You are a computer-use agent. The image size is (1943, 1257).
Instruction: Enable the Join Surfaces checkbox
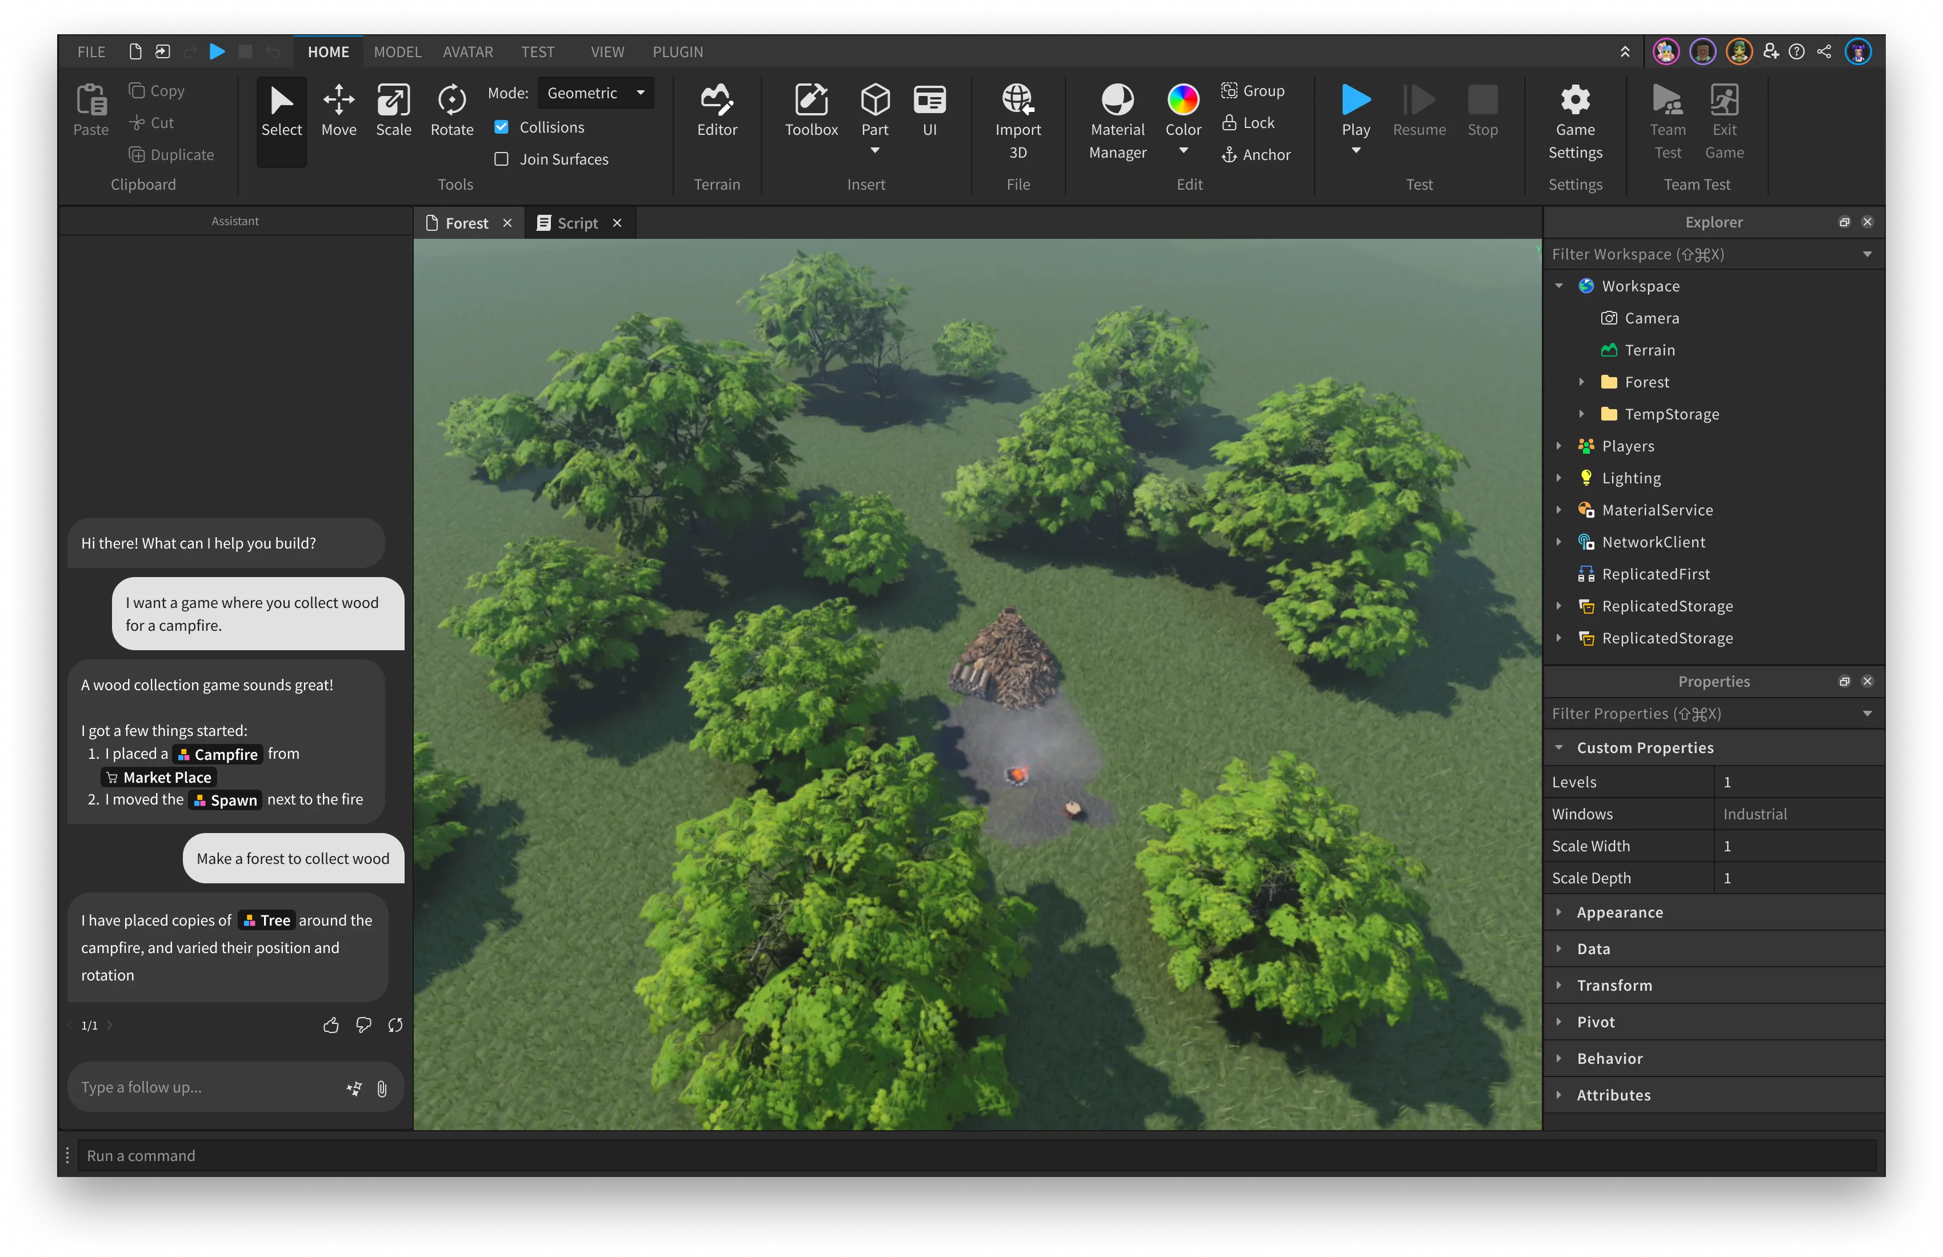(501, 159)
